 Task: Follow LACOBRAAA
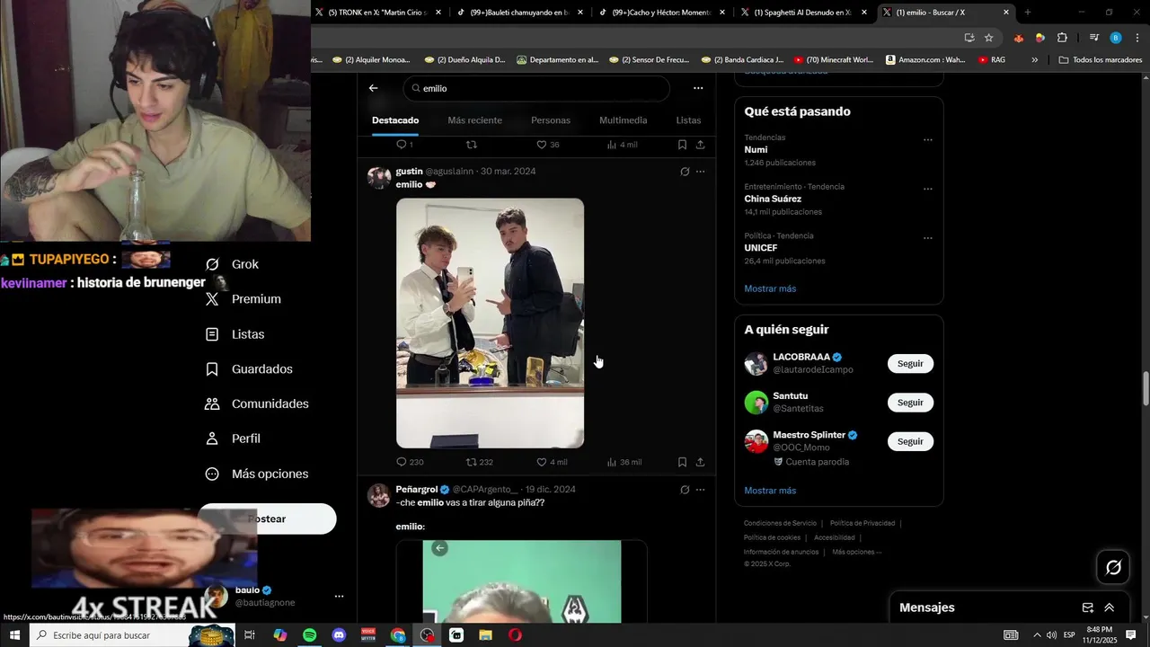pyautogui.click(x=910, y=364)
